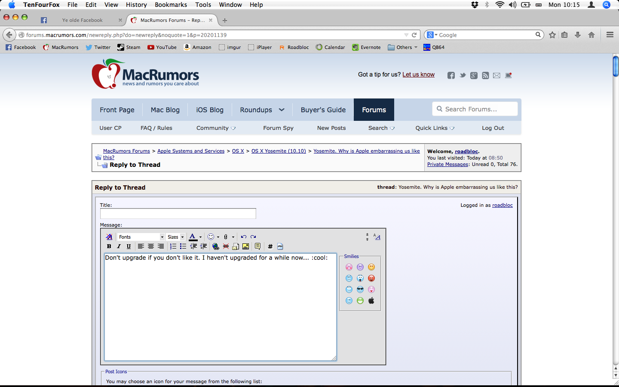The image size is (619, 387).
Task: Reload the page in browser
Action: point(414,35)
